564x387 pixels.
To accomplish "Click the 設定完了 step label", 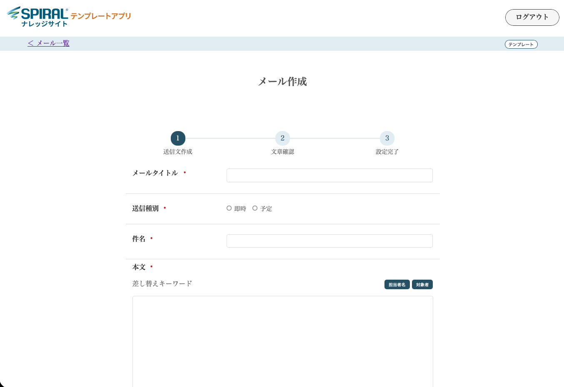I will click(387, 152).
